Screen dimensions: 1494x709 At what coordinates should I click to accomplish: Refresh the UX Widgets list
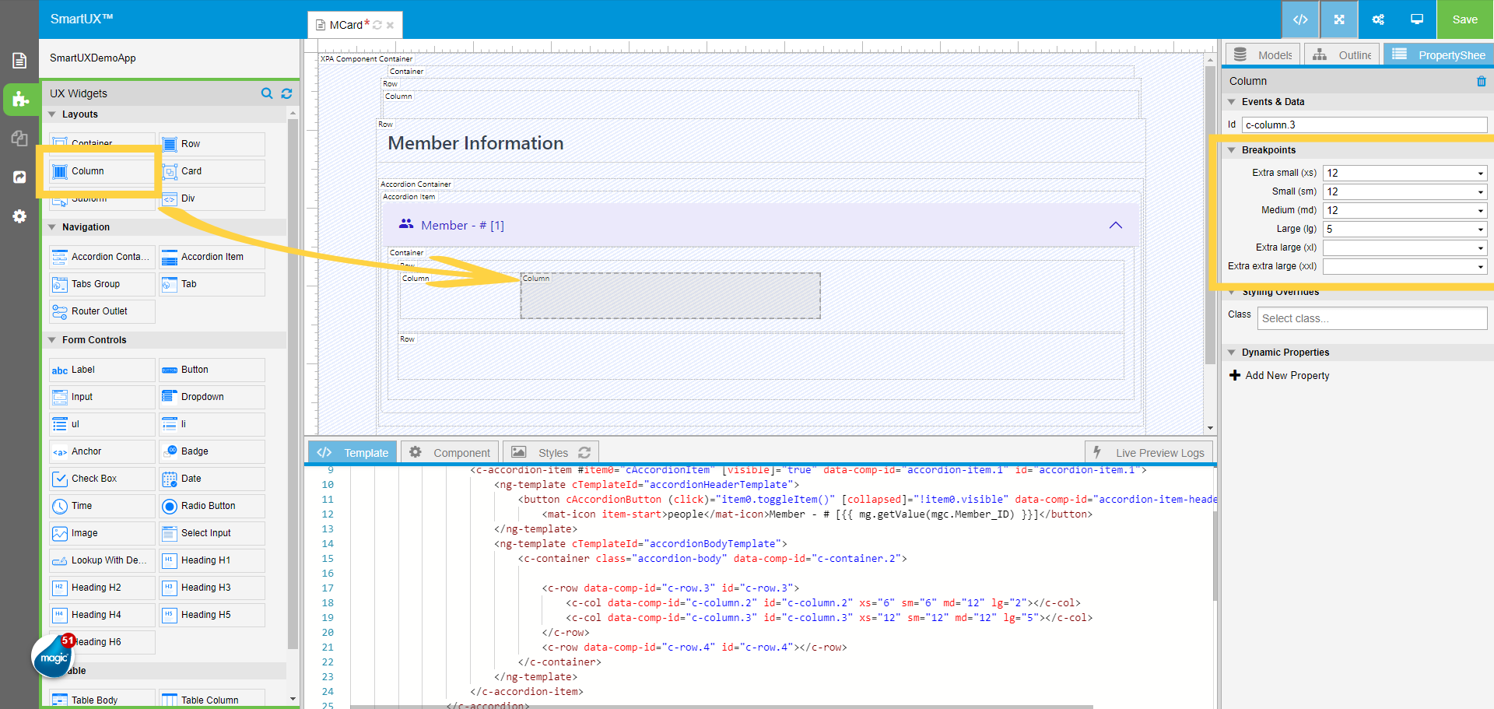point(286,93)
